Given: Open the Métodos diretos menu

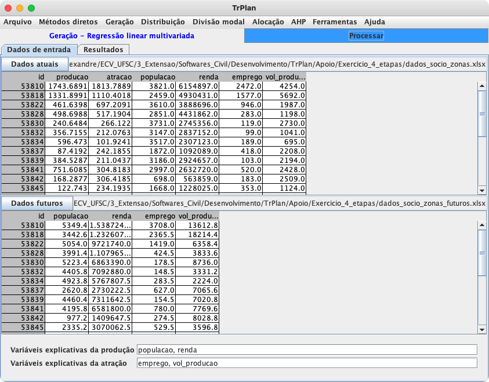Looking at the screenshot, I should (68, 22).
